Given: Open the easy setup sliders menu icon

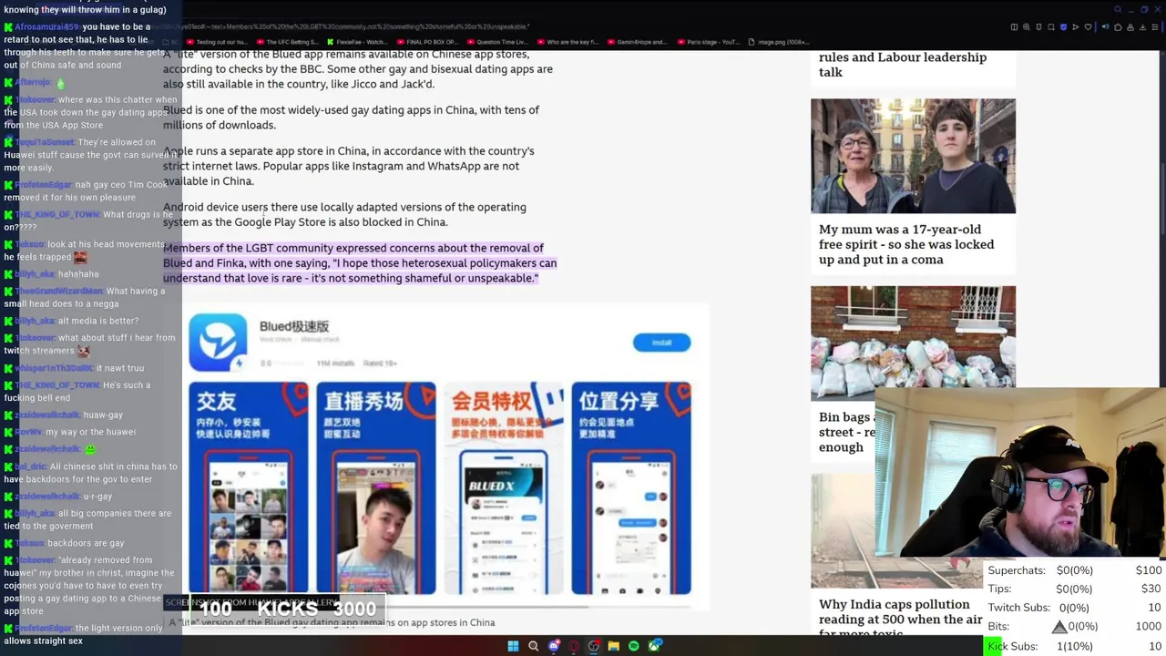Looking at the screenshot, I should coord(1155,27).
